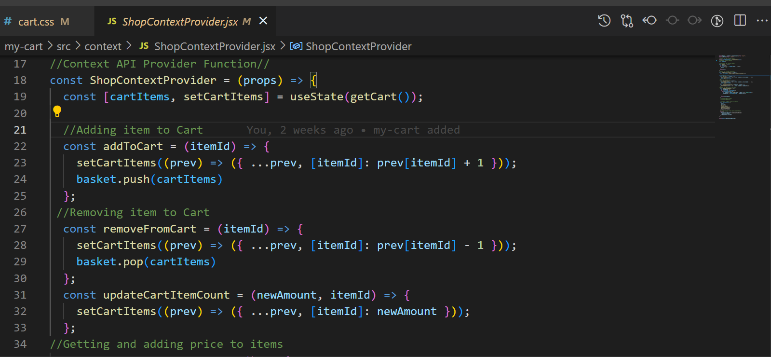Click the dimmed current revision circle icon
The height and width of the screenshot is (357, 771).
(672, 20)
